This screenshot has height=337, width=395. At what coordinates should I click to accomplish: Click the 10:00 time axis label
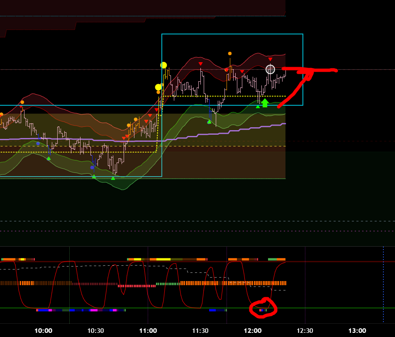click(x=43, y=330)
